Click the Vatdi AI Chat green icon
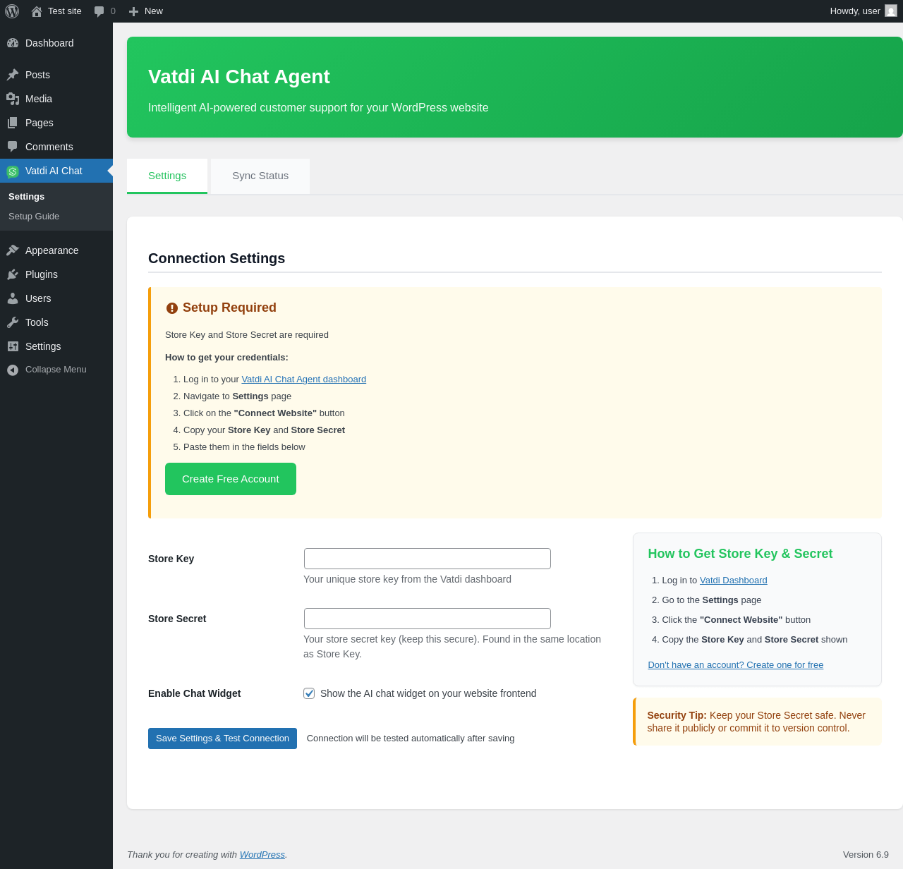 point(13,171)
